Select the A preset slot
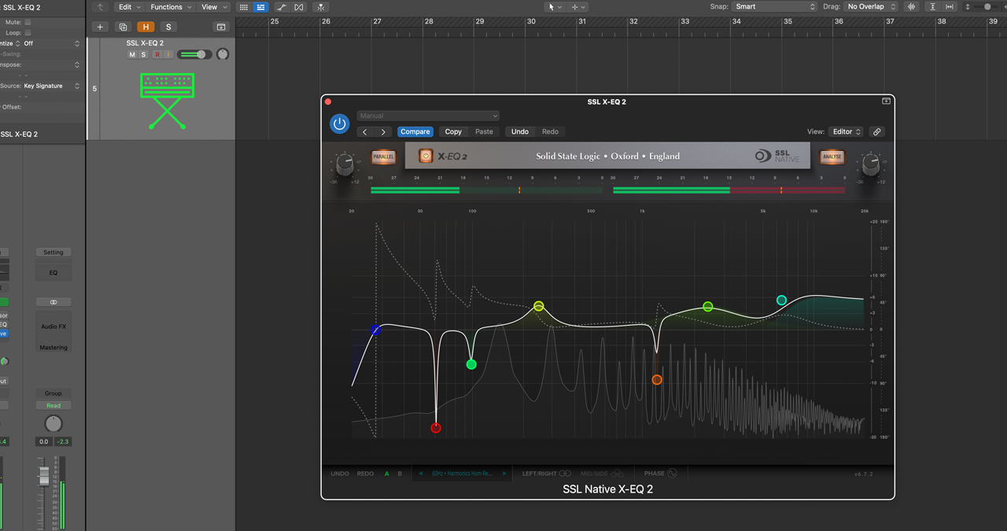1007x531 pixels. 387,474
